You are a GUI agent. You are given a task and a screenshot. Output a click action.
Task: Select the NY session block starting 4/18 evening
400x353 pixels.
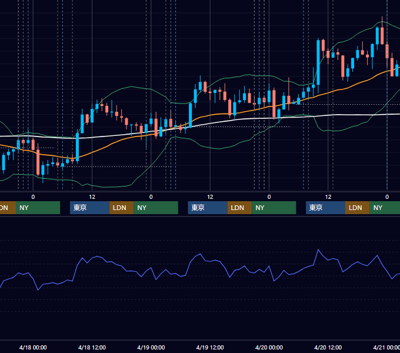(x=156, y=208)
